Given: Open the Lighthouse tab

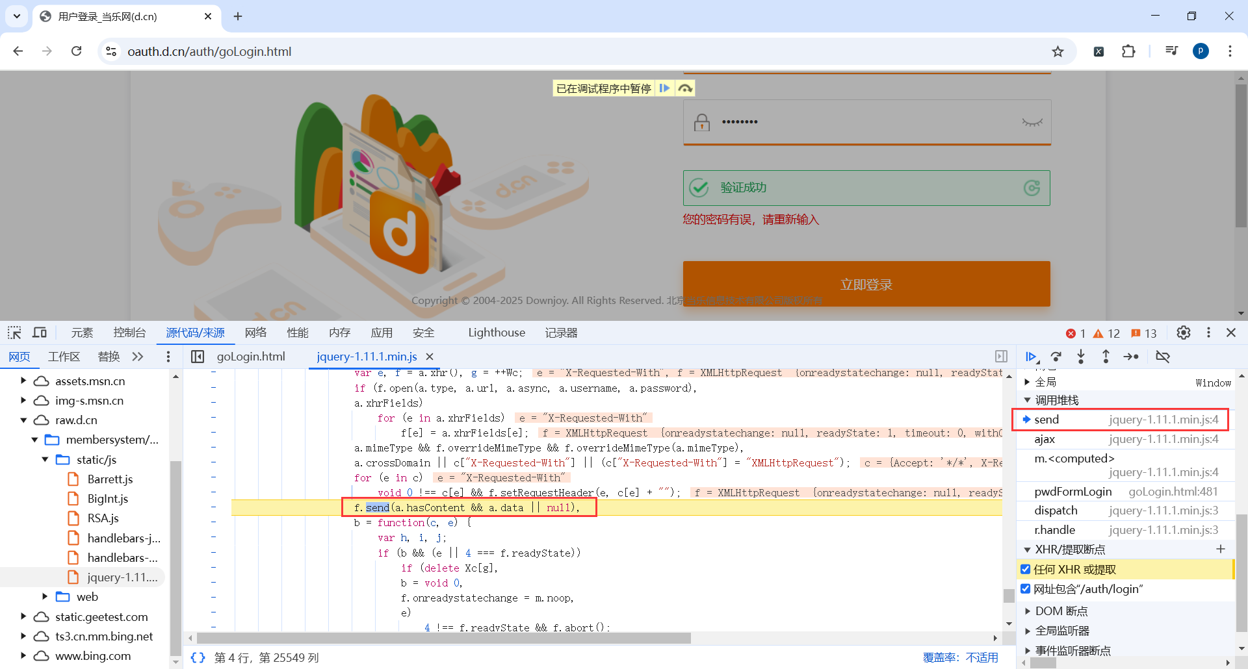Looking at the screenshot, I should pos(497,333).
